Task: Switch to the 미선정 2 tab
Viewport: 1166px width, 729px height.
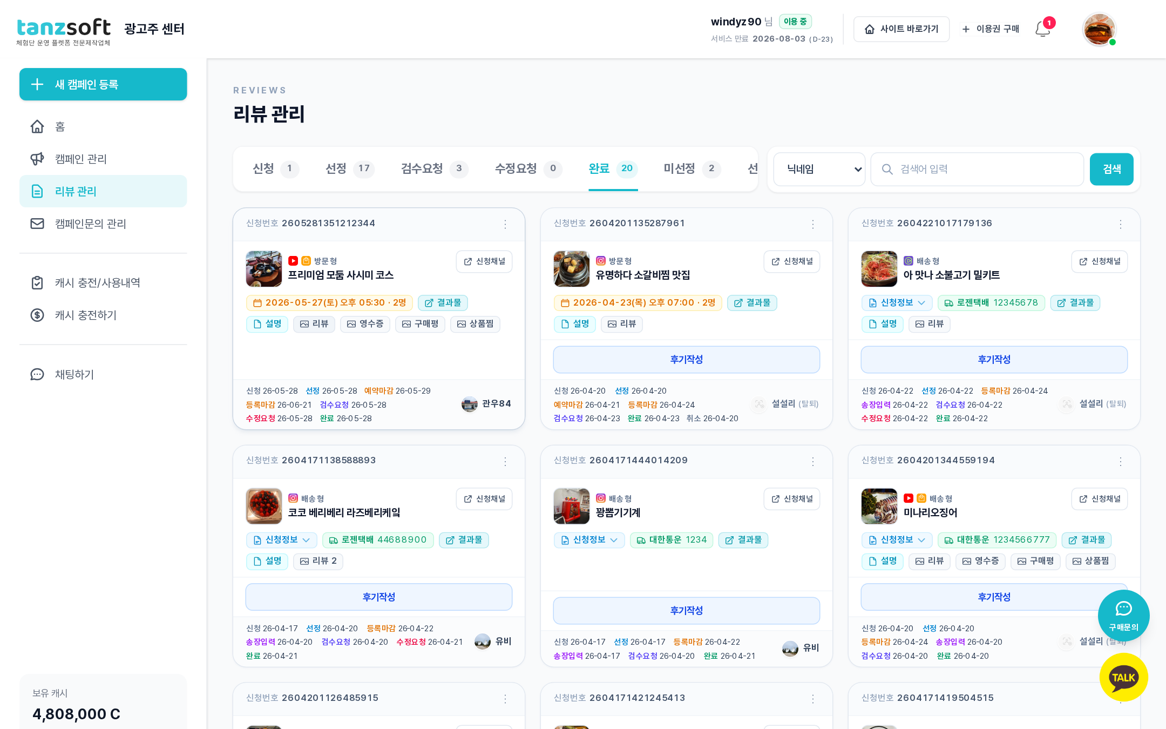Action: [x=693, y=168]
